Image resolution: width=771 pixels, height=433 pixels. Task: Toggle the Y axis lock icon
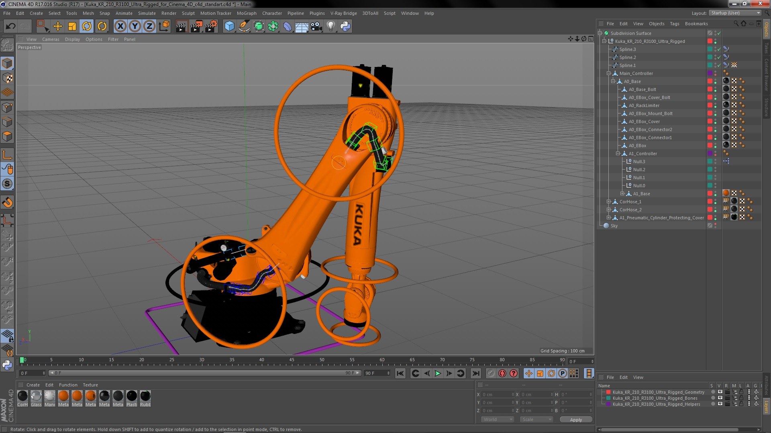coord(135,26)
